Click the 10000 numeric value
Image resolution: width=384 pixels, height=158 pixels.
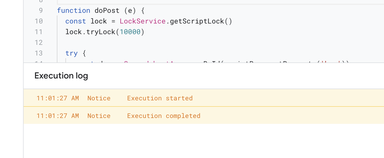point(130,32)
